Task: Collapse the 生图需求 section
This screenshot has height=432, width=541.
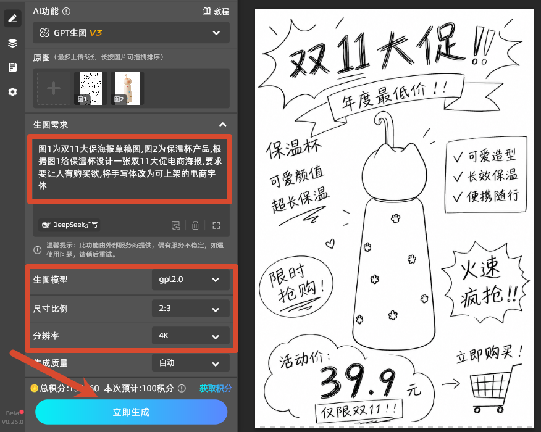Action: (223, 125)
